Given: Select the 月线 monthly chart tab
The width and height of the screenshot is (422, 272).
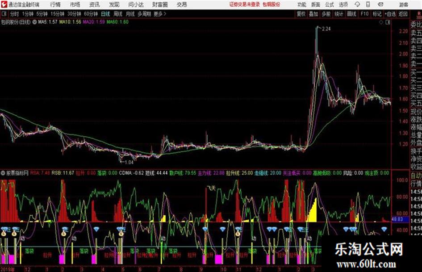Looking at the screenshot, I should pos(130,14).
